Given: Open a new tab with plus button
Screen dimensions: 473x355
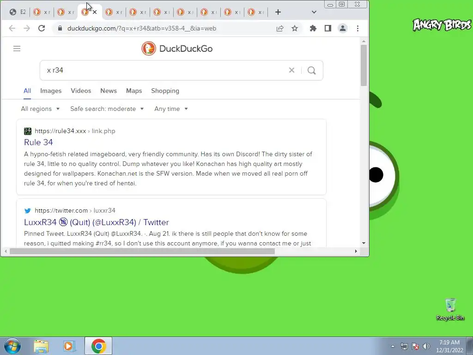Looking at the screenshot, I should click(278, 12).
